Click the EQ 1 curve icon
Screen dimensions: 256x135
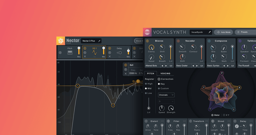pyautogui.click(x=94, y=52)
